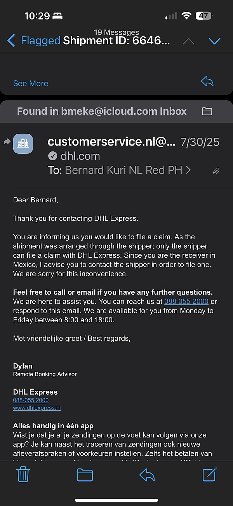
Task: Go back to Flagged mailbox
Action: click(34, 40)
